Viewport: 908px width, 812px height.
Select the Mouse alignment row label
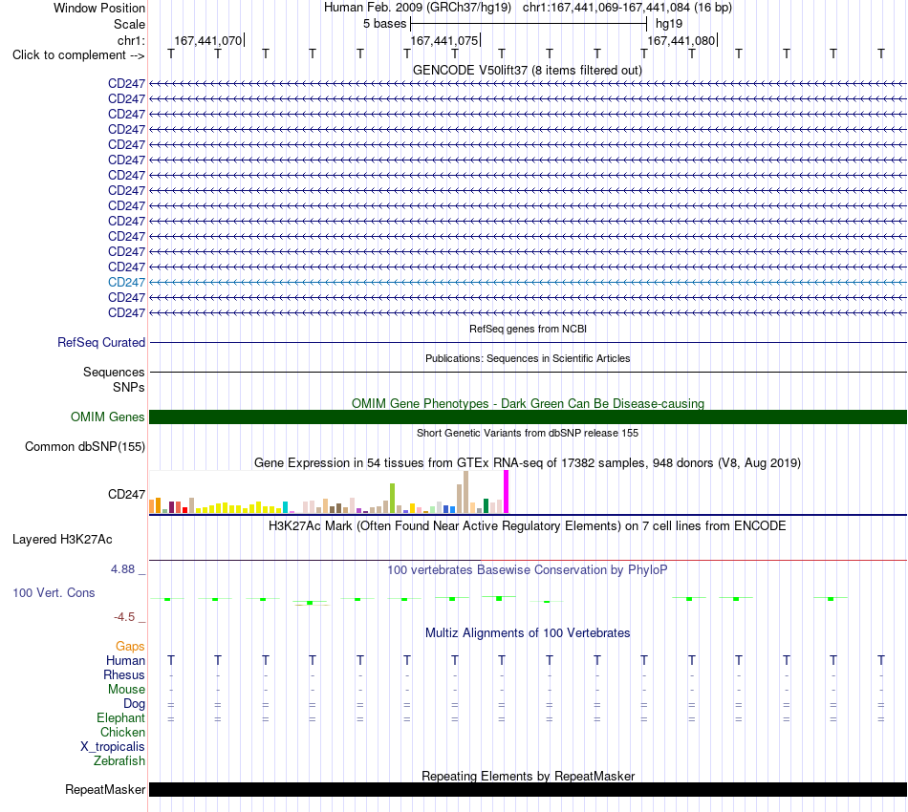click(126, 690)
